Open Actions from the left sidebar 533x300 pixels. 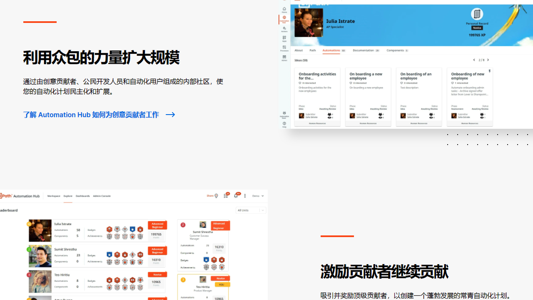tap(284, 28)
